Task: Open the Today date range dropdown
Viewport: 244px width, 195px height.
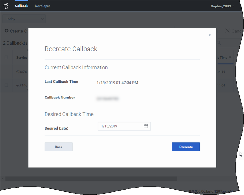Action: (24, 19)
